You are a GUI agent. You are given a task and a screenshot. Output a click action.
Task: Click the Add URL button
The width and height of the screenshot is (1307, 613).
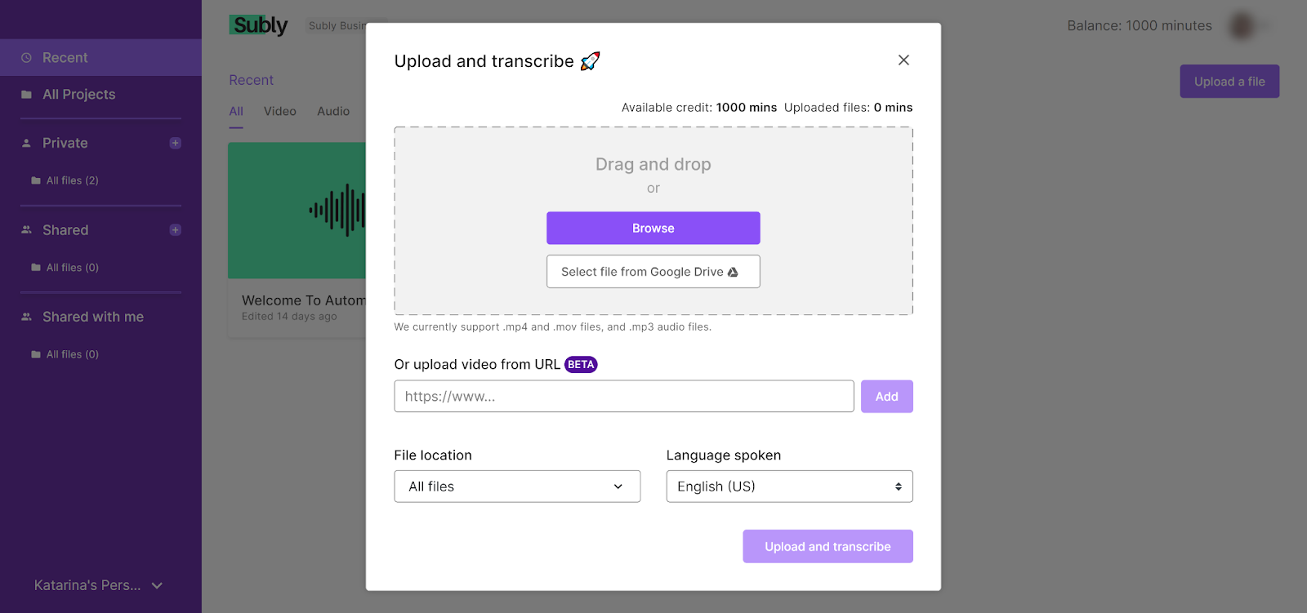(886, 397)
